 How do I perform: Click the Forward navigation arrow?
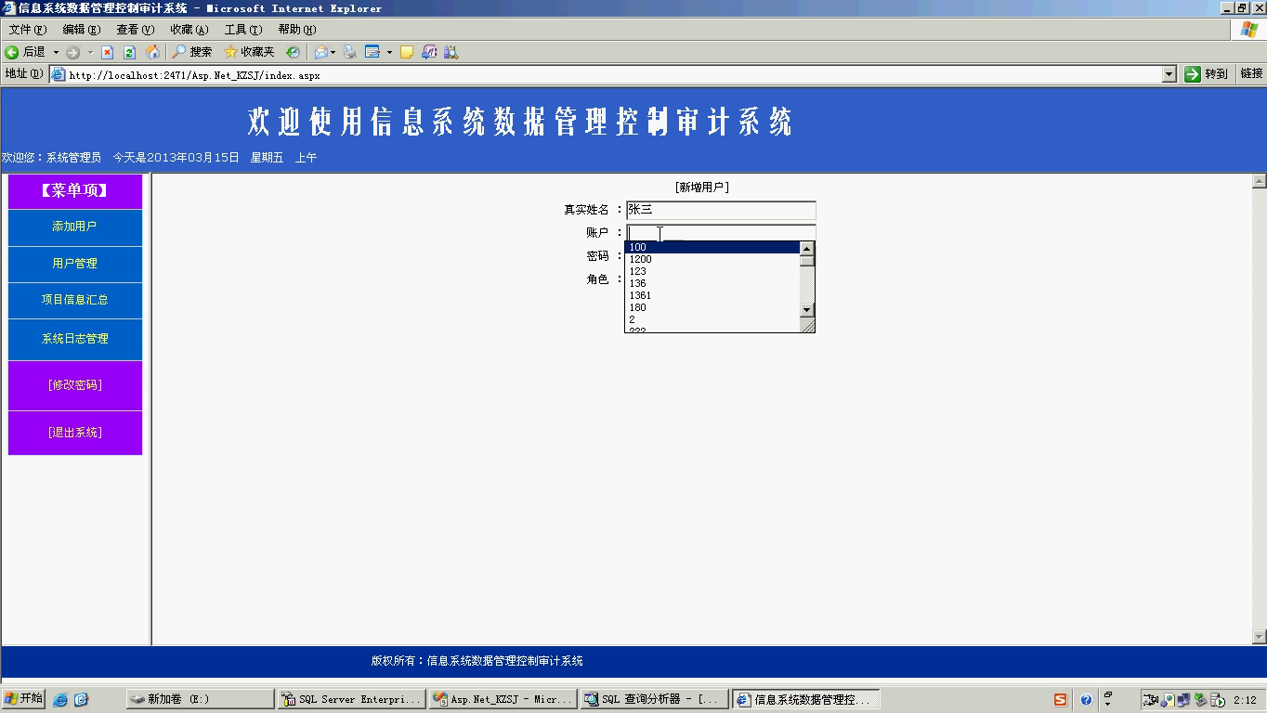[72, 52]
